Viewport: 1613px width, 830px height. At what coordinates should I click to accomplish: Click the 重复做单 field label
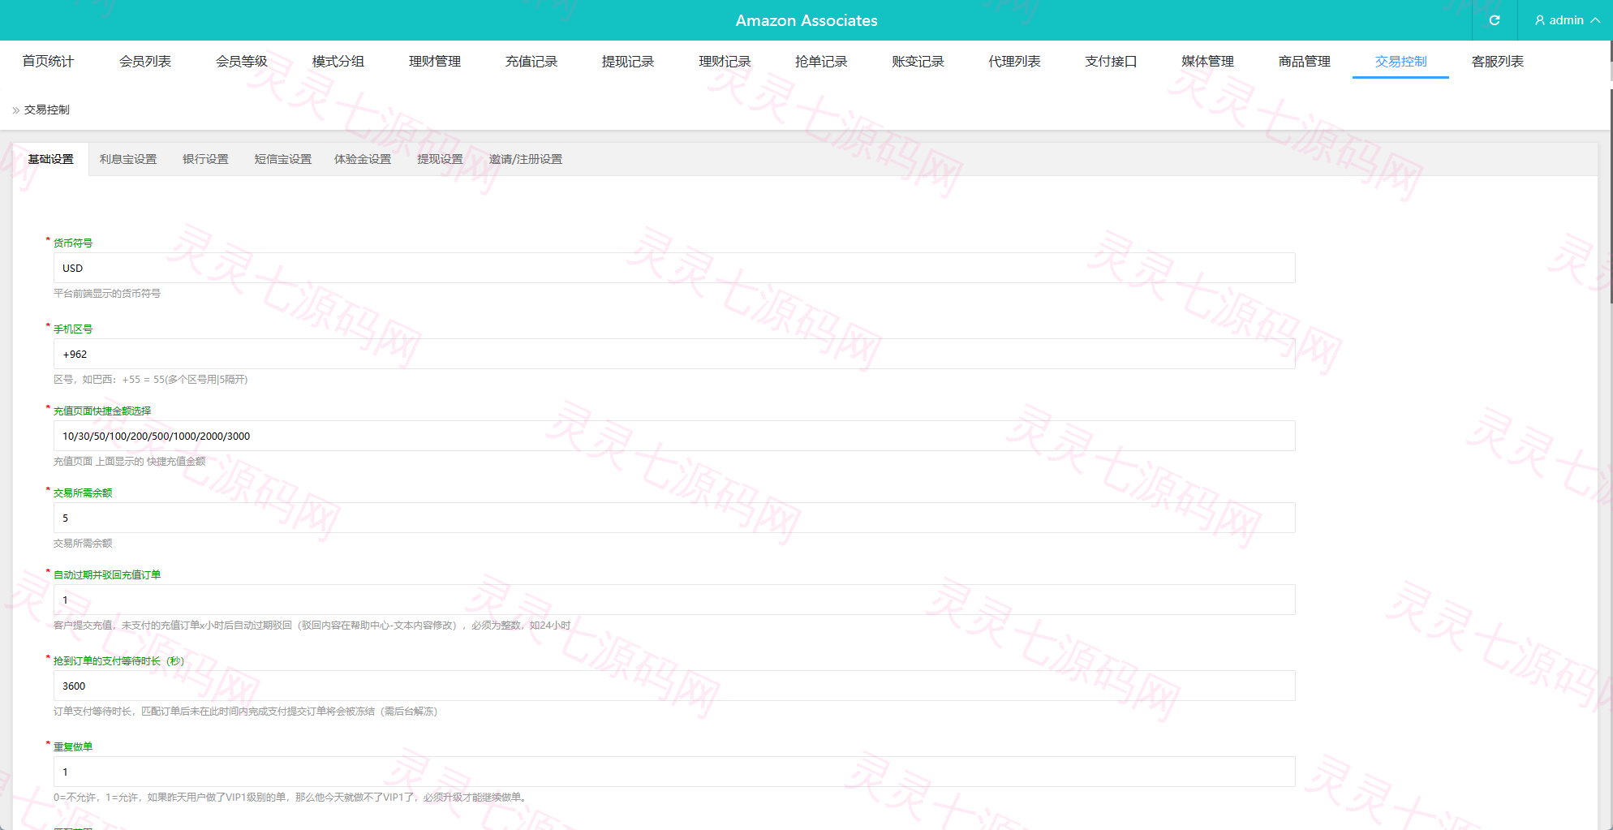(x=73, y=746)
